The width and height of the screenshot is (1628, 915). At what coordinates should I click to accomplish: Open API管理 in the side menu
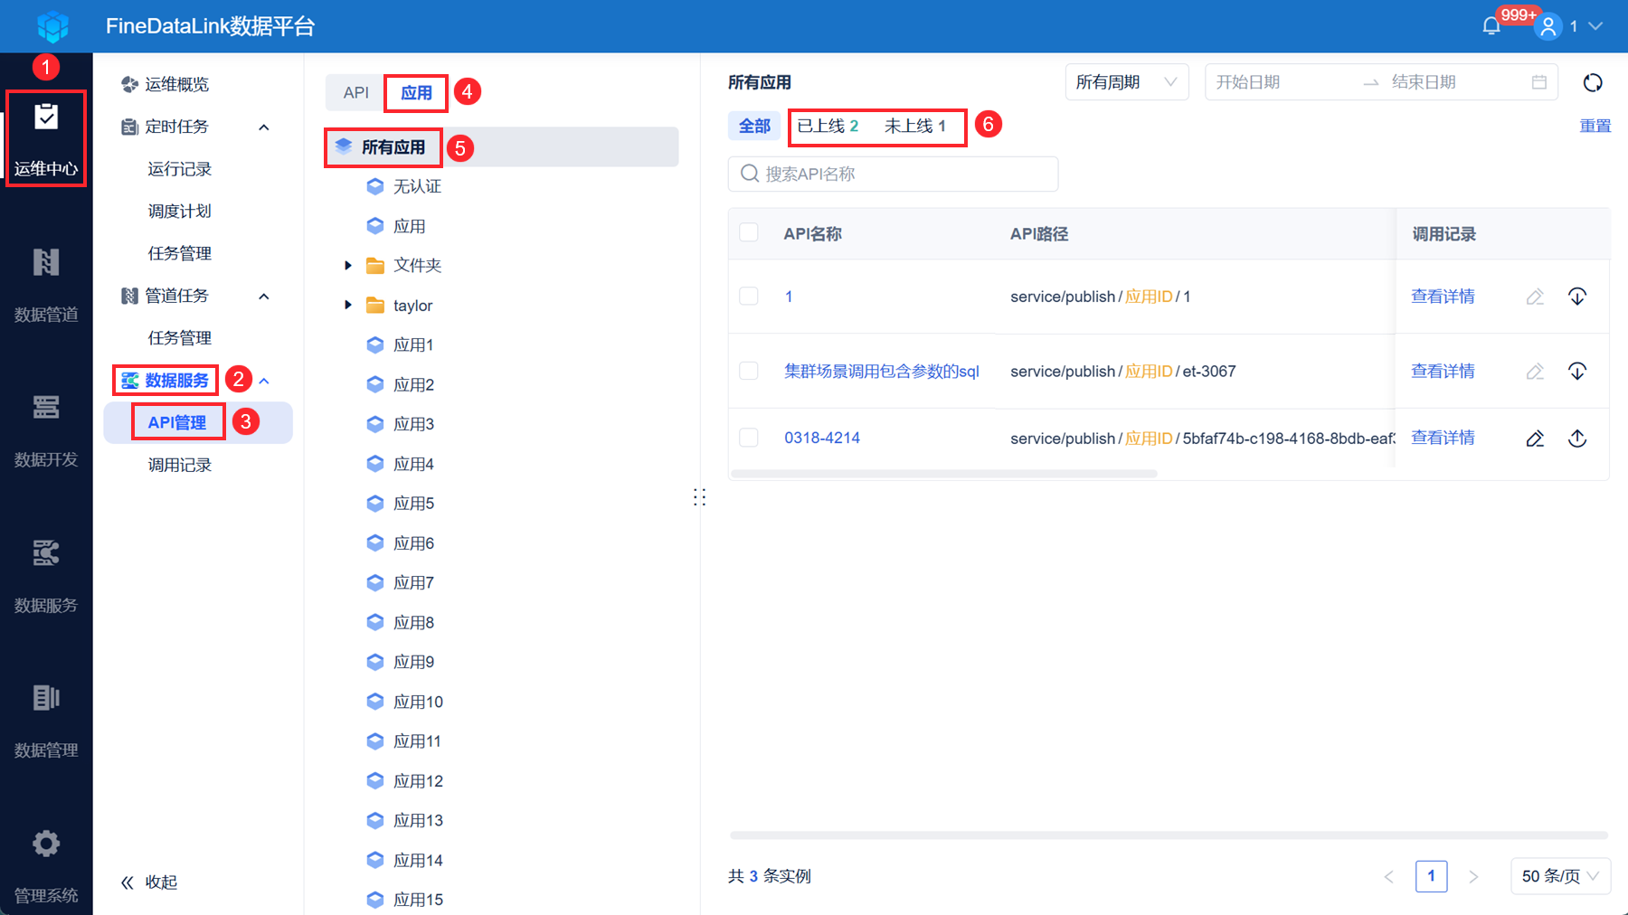click(x=177, y=422)
